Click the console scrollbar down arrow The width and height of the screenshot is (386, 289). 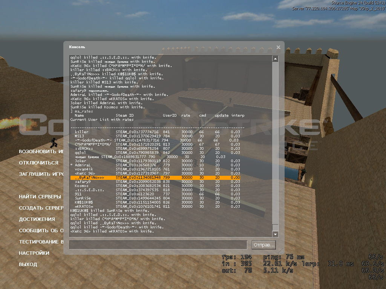point(275,234)
